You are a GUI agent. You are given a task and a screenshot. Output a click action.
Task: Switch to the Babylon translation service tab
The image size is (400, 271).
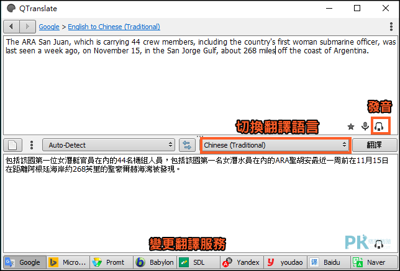pos(155,262)
